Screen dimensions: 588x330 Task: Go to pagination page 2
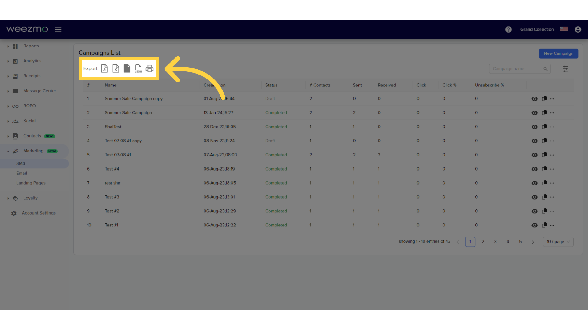(483, 242)
